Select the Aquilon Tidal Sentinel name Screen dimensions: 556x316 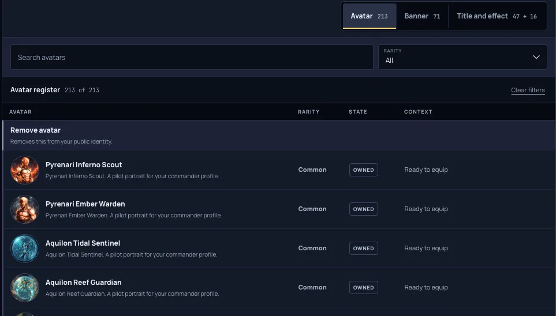[83, 243]
